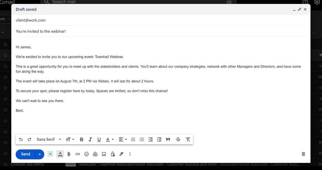
Task: Click the Search mail box
Action: [x=139, y=2]
